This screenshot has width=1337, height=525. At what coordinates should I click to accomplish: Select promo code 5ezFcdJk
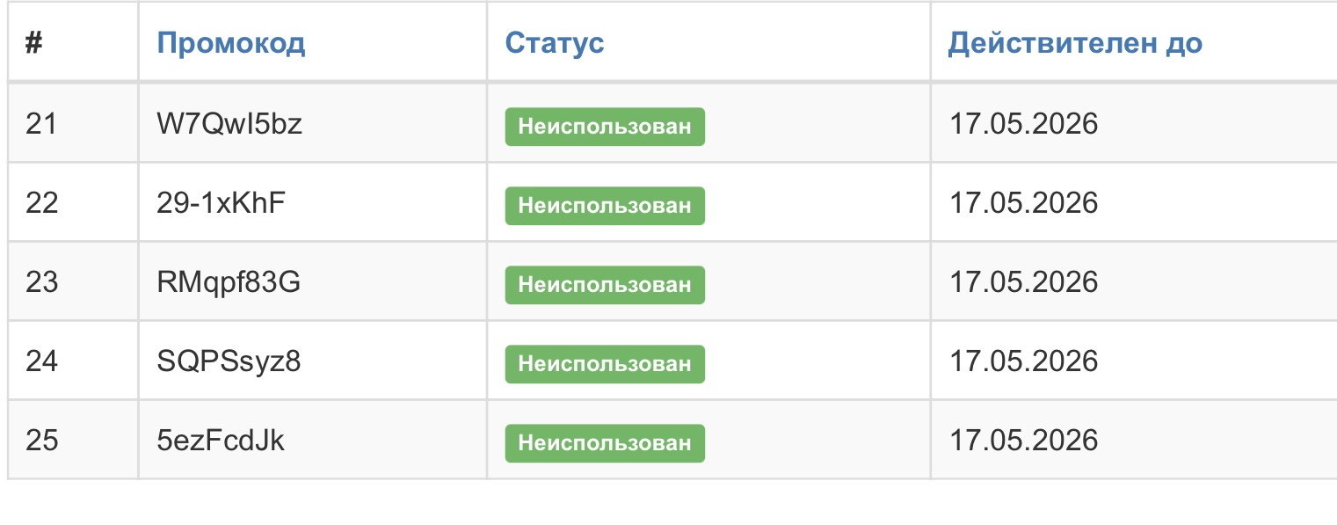point(221,441)
